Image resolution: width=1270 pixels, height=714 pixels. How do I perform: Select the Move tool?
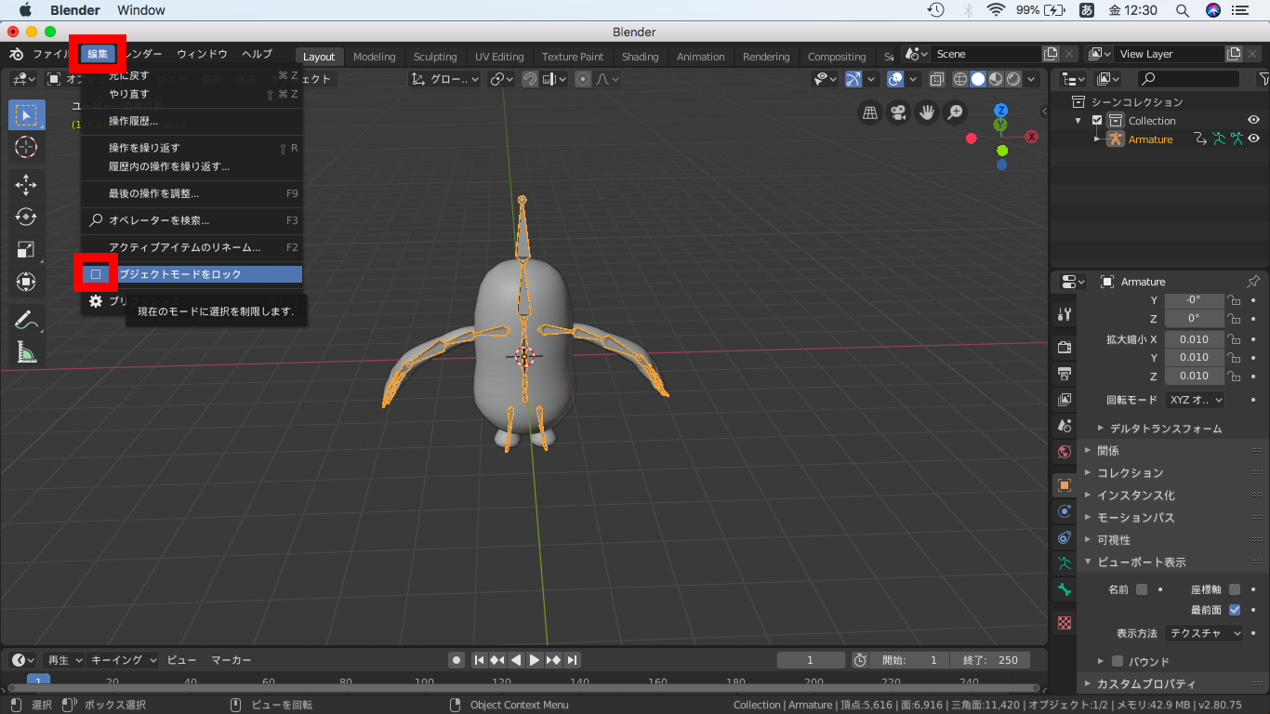[x=27, y=185]
